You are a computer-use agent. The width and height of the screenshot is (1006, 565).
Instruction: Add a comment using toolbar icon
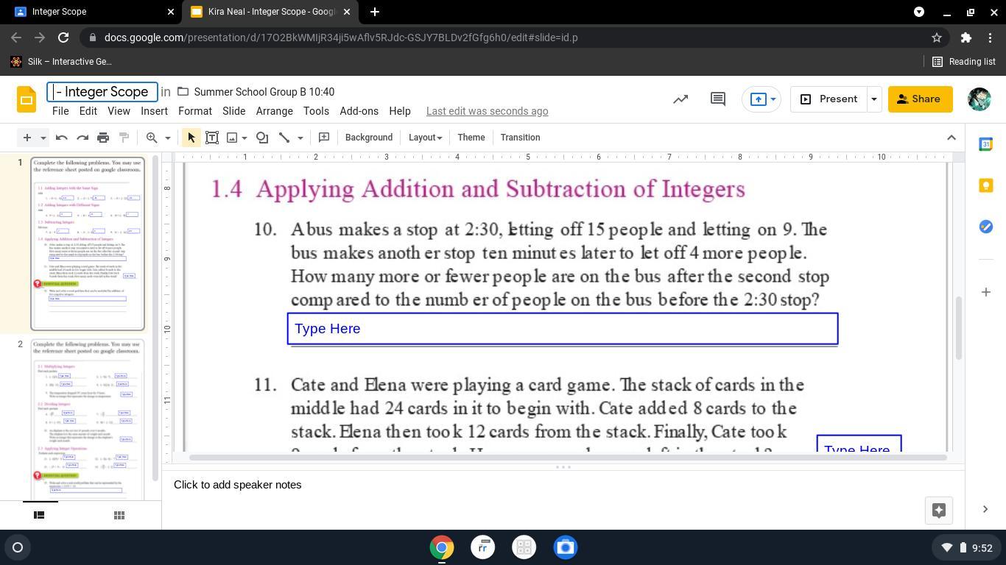[x=324, y=138]
